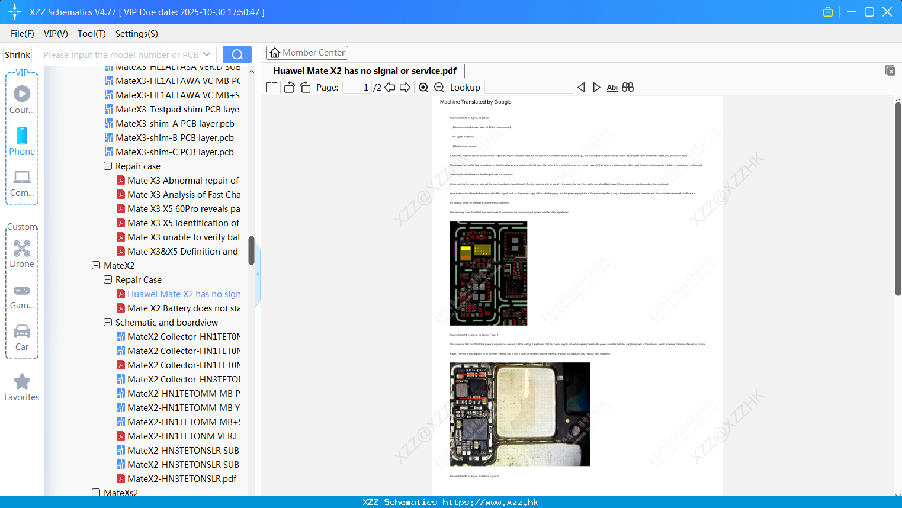Select Drone category in sidebar
The width and height of the screenshot is (902, 508).
[x=22, y=254]
